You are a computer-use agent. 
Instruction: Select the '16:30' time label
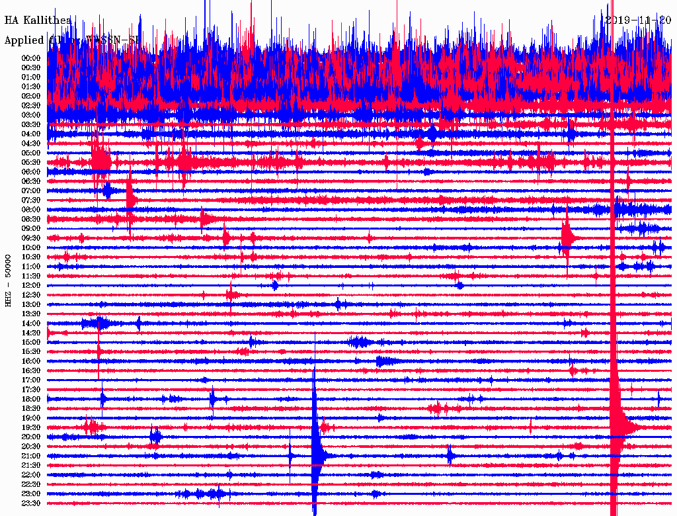point(31,371)
